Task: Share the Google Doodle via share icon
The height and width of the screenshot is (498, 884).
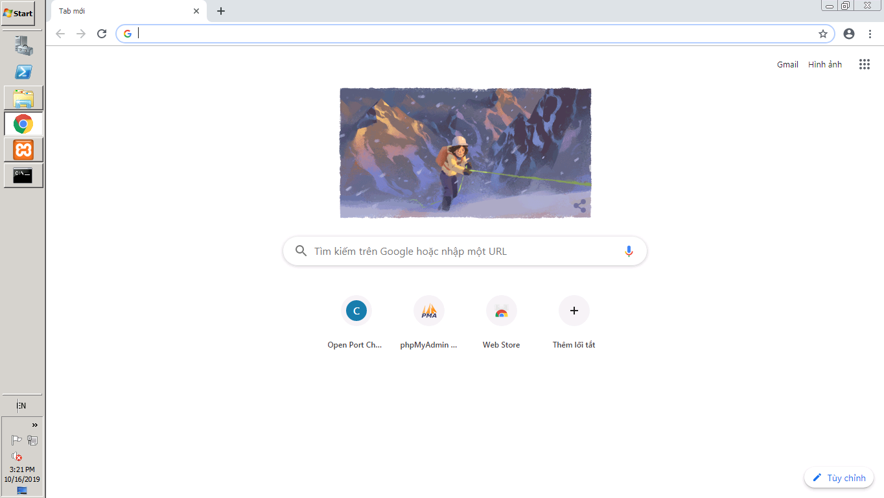Action: tap(580, 206)
